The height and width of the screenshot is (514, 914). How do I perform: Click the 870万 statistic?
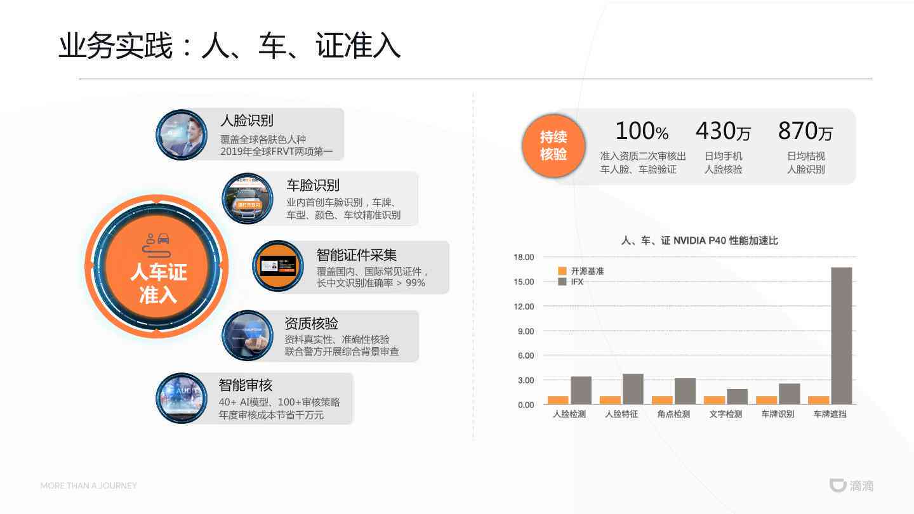805,131
